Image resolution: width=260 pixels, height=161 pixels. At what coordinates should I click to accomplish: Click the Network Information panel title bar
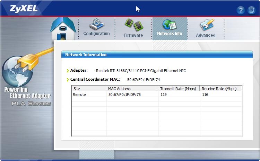[157, 55]
